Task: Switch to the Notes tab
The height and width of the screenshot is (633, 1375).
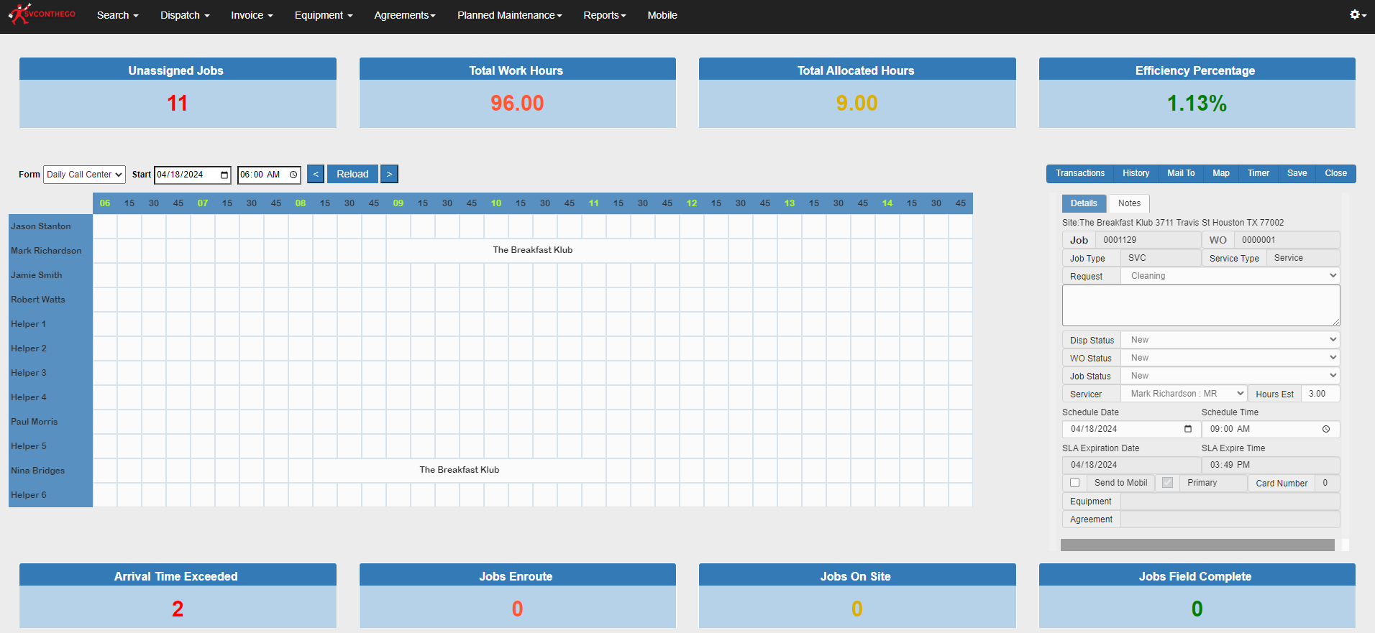Action: pyautogui.click(x=1129, y=203)
